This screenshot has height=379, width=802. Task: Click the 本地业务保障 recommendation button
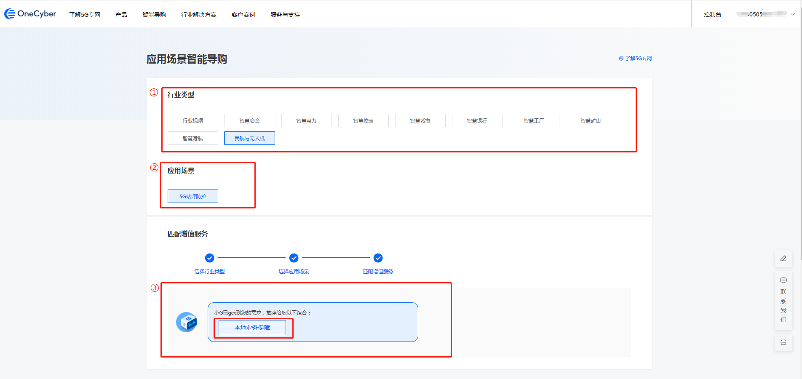click(x=252, y=328)
